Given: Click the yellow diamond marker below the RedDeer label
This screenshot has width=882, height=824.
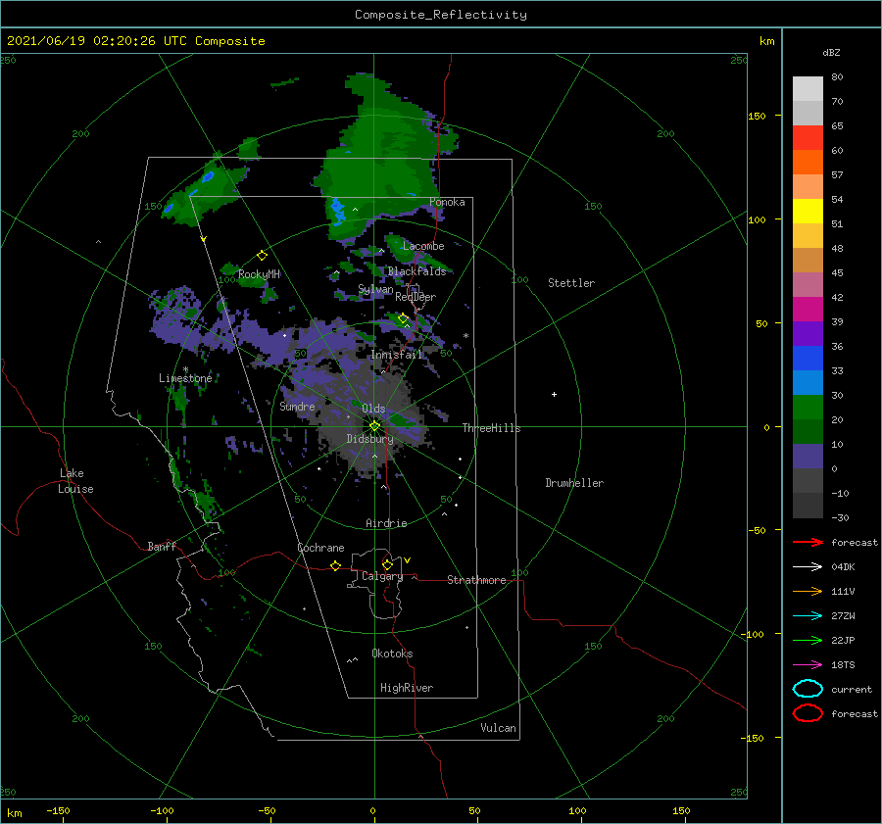Looking at the screenshot, I should coord(403,318).
